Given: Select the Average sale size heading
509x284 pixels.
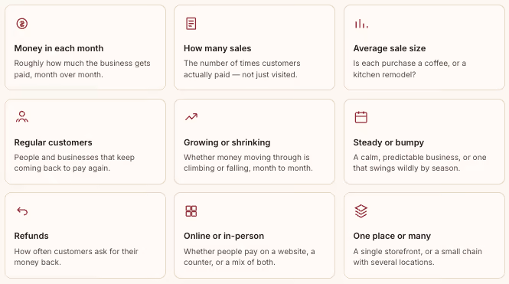Looking at the screenshot, I should tap(390, 48).
